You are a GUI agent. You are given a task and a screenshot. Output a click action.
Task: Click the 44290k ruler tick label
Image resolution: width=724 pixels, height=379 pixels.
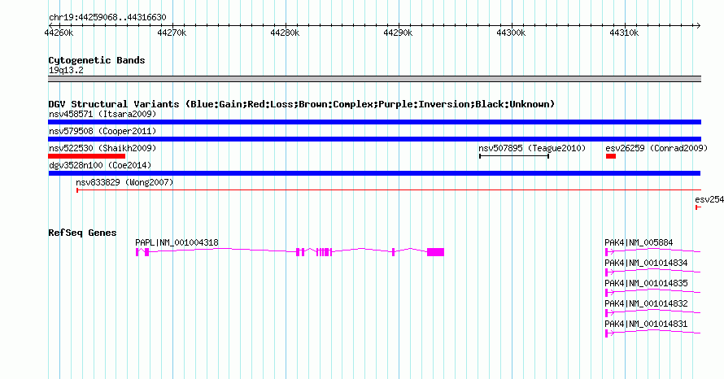point(398,33)
